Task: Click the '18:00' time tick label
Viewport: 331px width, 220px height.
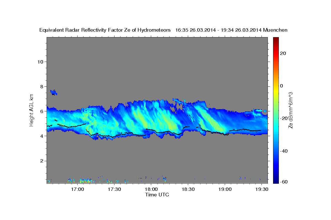Action: coord(151,189)
